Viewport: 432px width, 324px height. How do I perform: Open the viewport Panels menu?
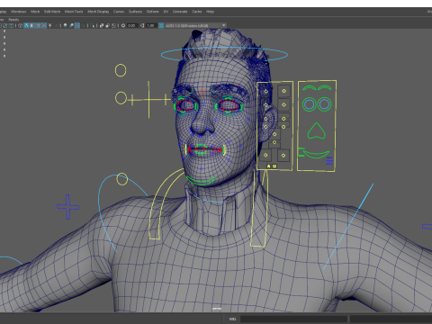[x=13, y=20]
